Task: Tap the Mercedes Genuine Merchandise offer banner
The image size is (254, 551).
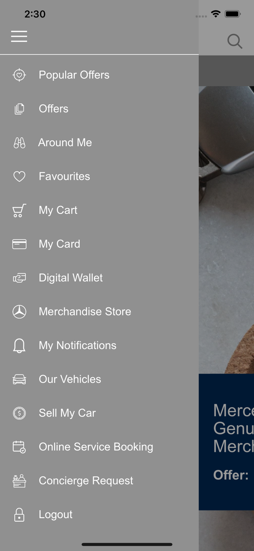Action: coord(227,442)
